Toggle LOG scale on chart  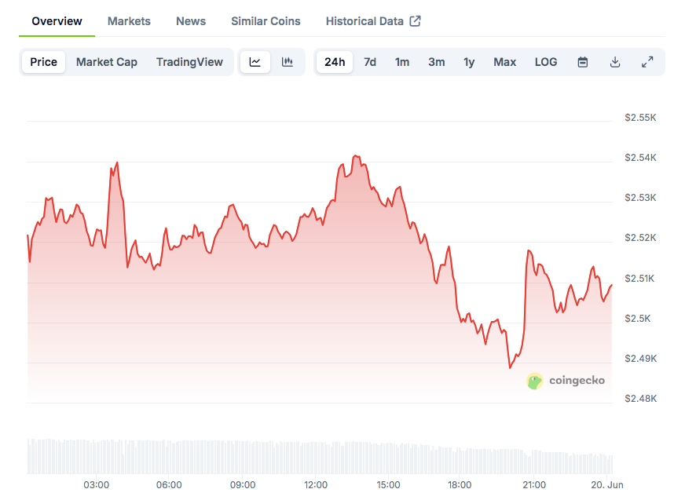546,62
